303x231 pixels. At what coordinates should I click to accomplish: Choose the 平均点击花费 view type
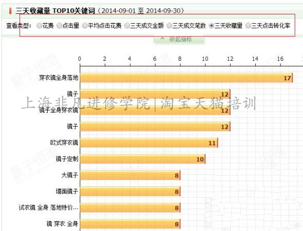[85, 26]
